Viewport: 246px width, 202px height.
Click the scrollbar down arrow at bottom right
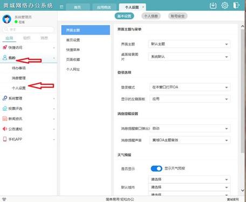243,190
